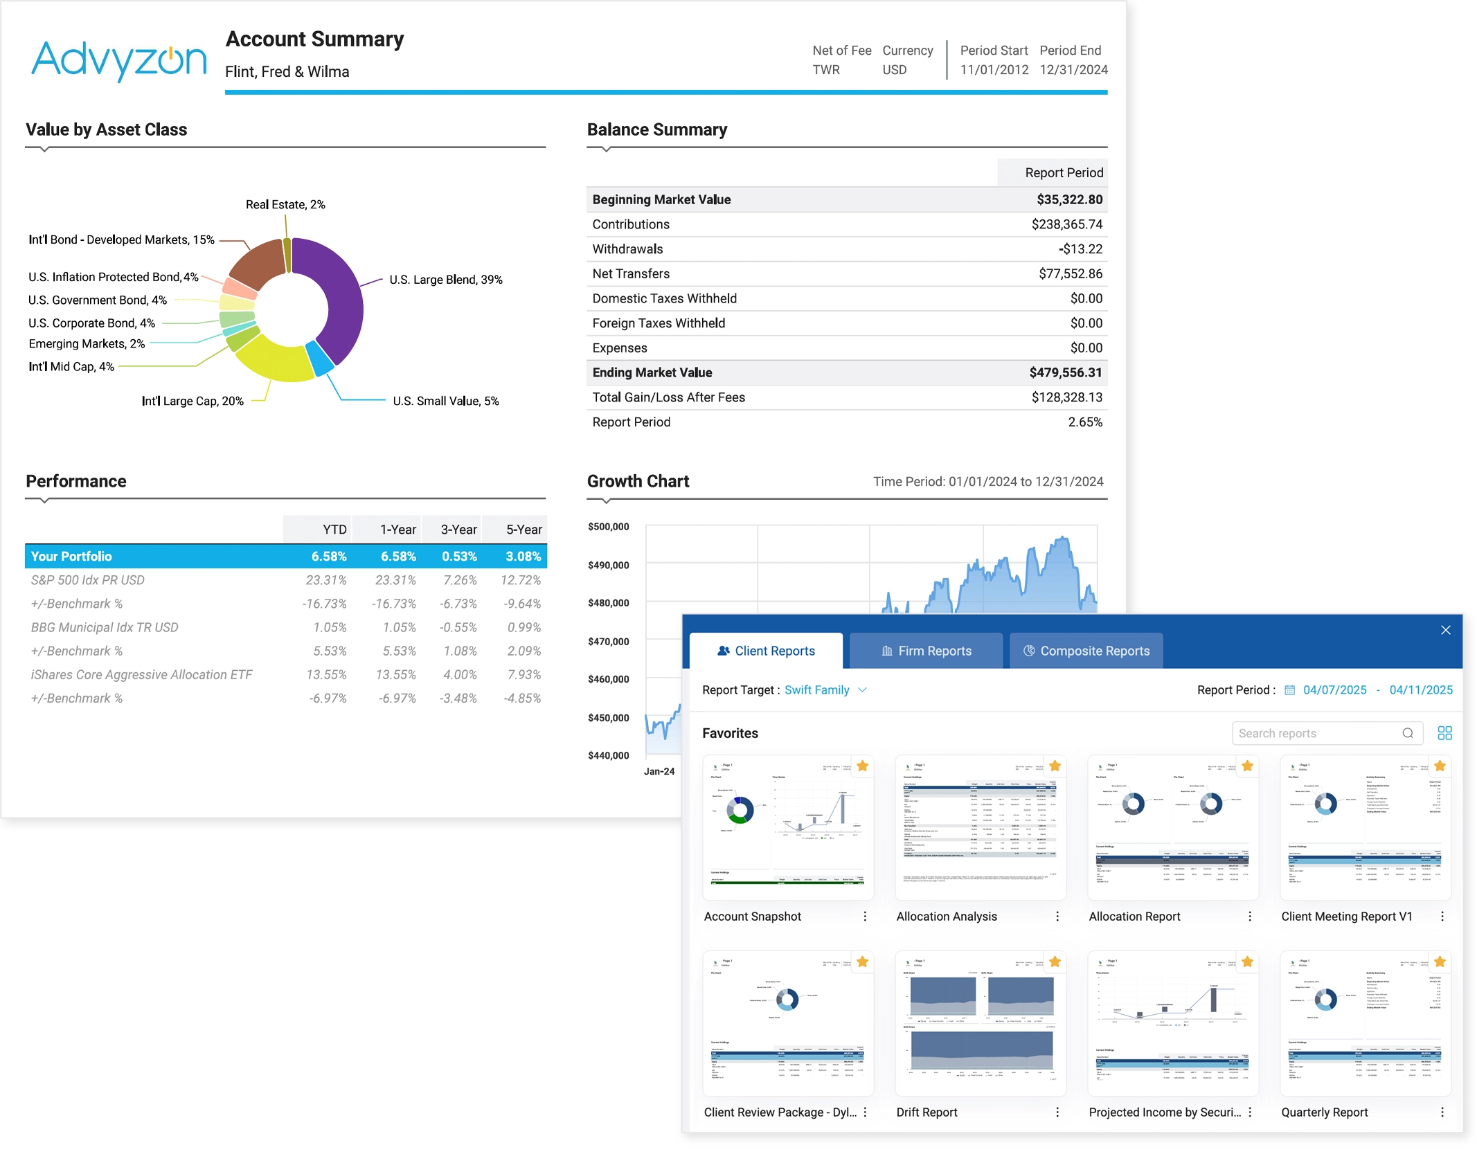This screenshot has height=1154, width=1477.
Task: Toggle the star on Projected Income by Securities
Action: (1247, 962)
